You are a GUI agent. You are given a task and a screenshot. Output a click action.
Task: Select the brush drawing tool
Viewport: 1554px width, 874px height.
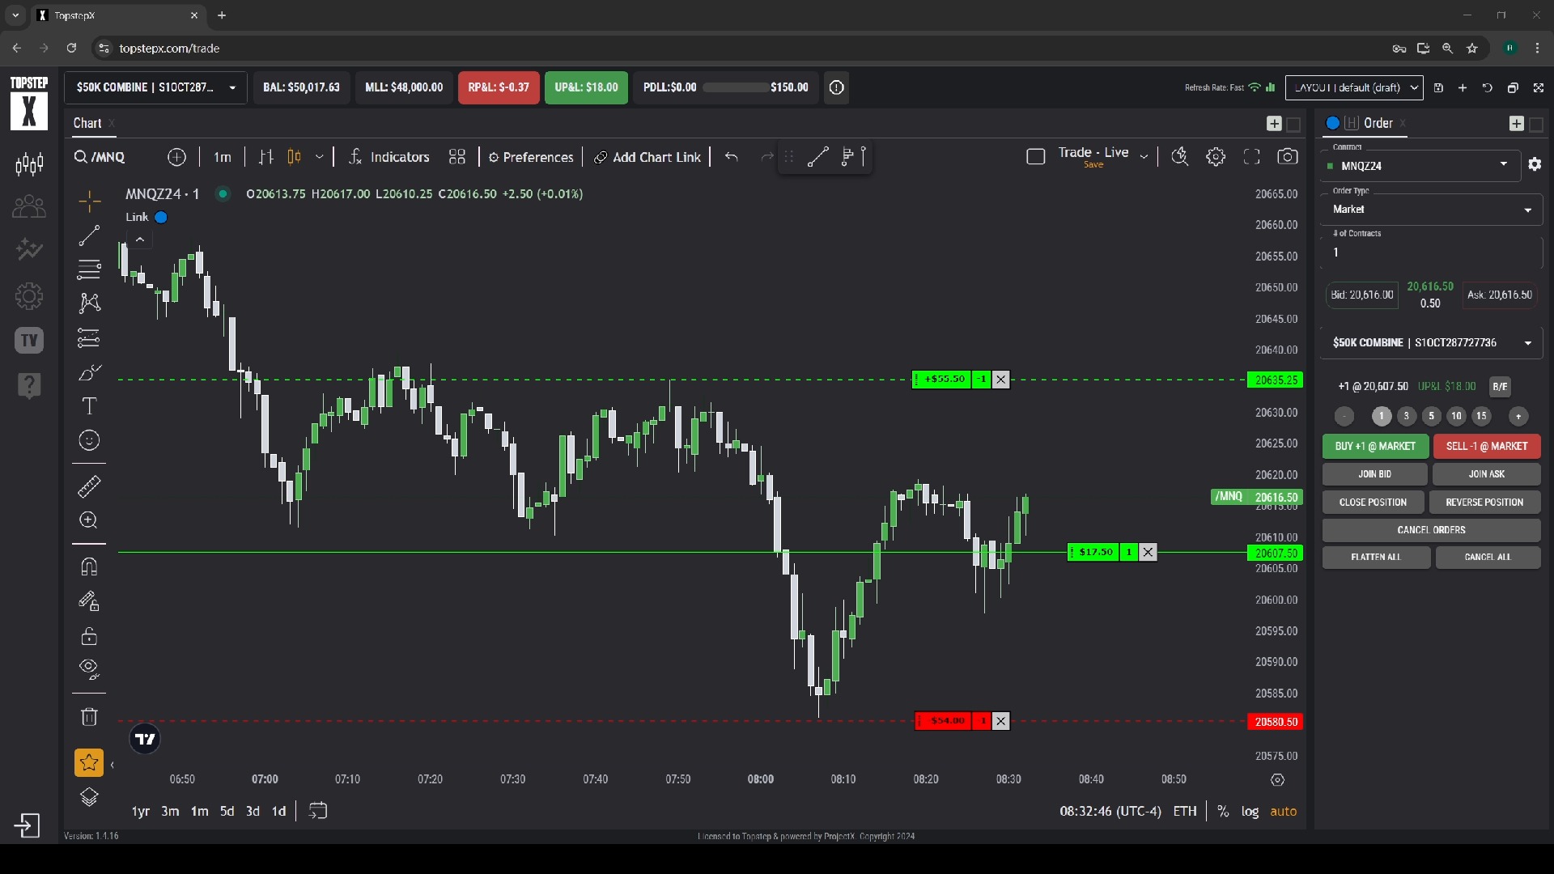89,372
